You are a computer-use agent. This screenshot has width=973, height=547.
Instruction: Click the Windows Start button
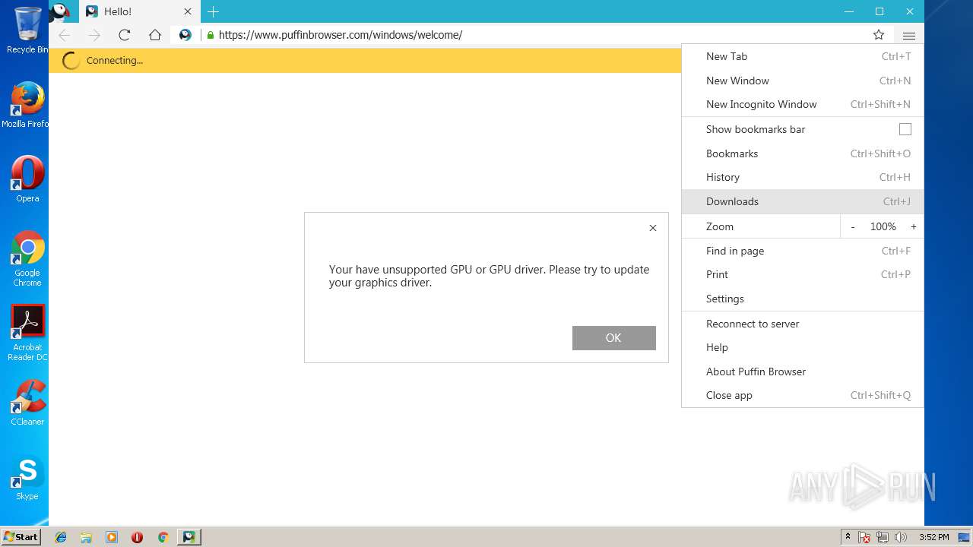[21, 537]
